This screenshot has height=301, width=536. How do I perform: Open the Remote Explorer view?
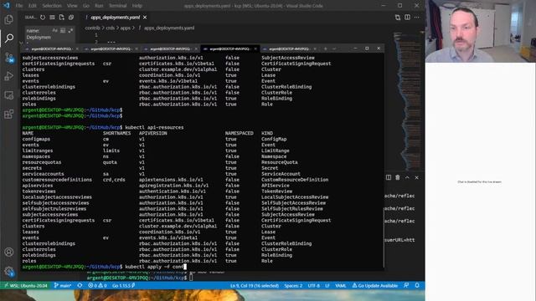(9, 94)
